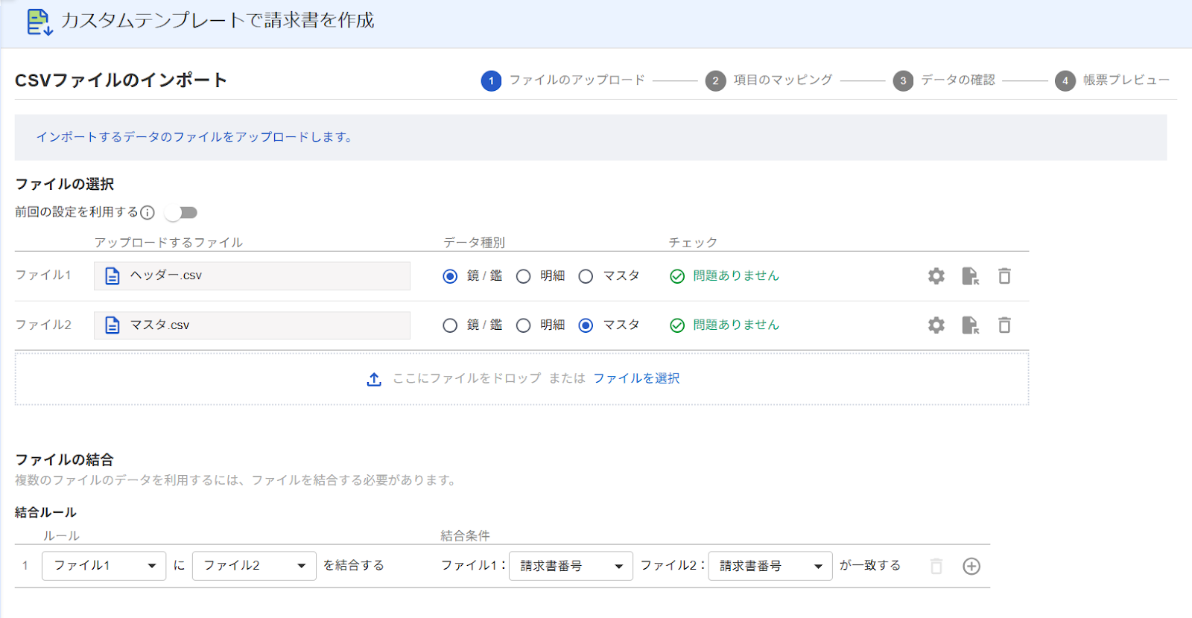Toggle the 前回の設定を利用する switch
Image resolution: width=1192 pixels, height=618 pixels.
click(181, 213)
